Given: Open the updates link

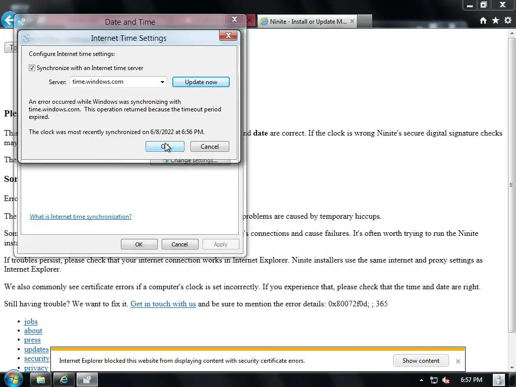Looking at the screenshot, I should (36, 349).
